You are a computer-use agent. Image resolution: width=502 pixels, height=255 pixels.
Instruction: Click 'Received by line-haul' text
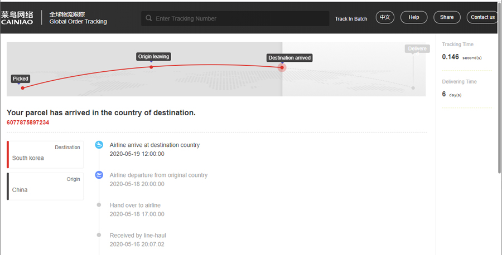tap(138, 236)
